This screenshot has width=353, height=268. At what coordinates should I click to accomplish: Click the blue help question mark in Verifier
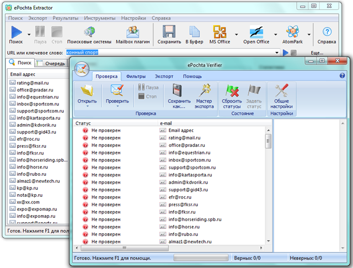click(342, 76)
